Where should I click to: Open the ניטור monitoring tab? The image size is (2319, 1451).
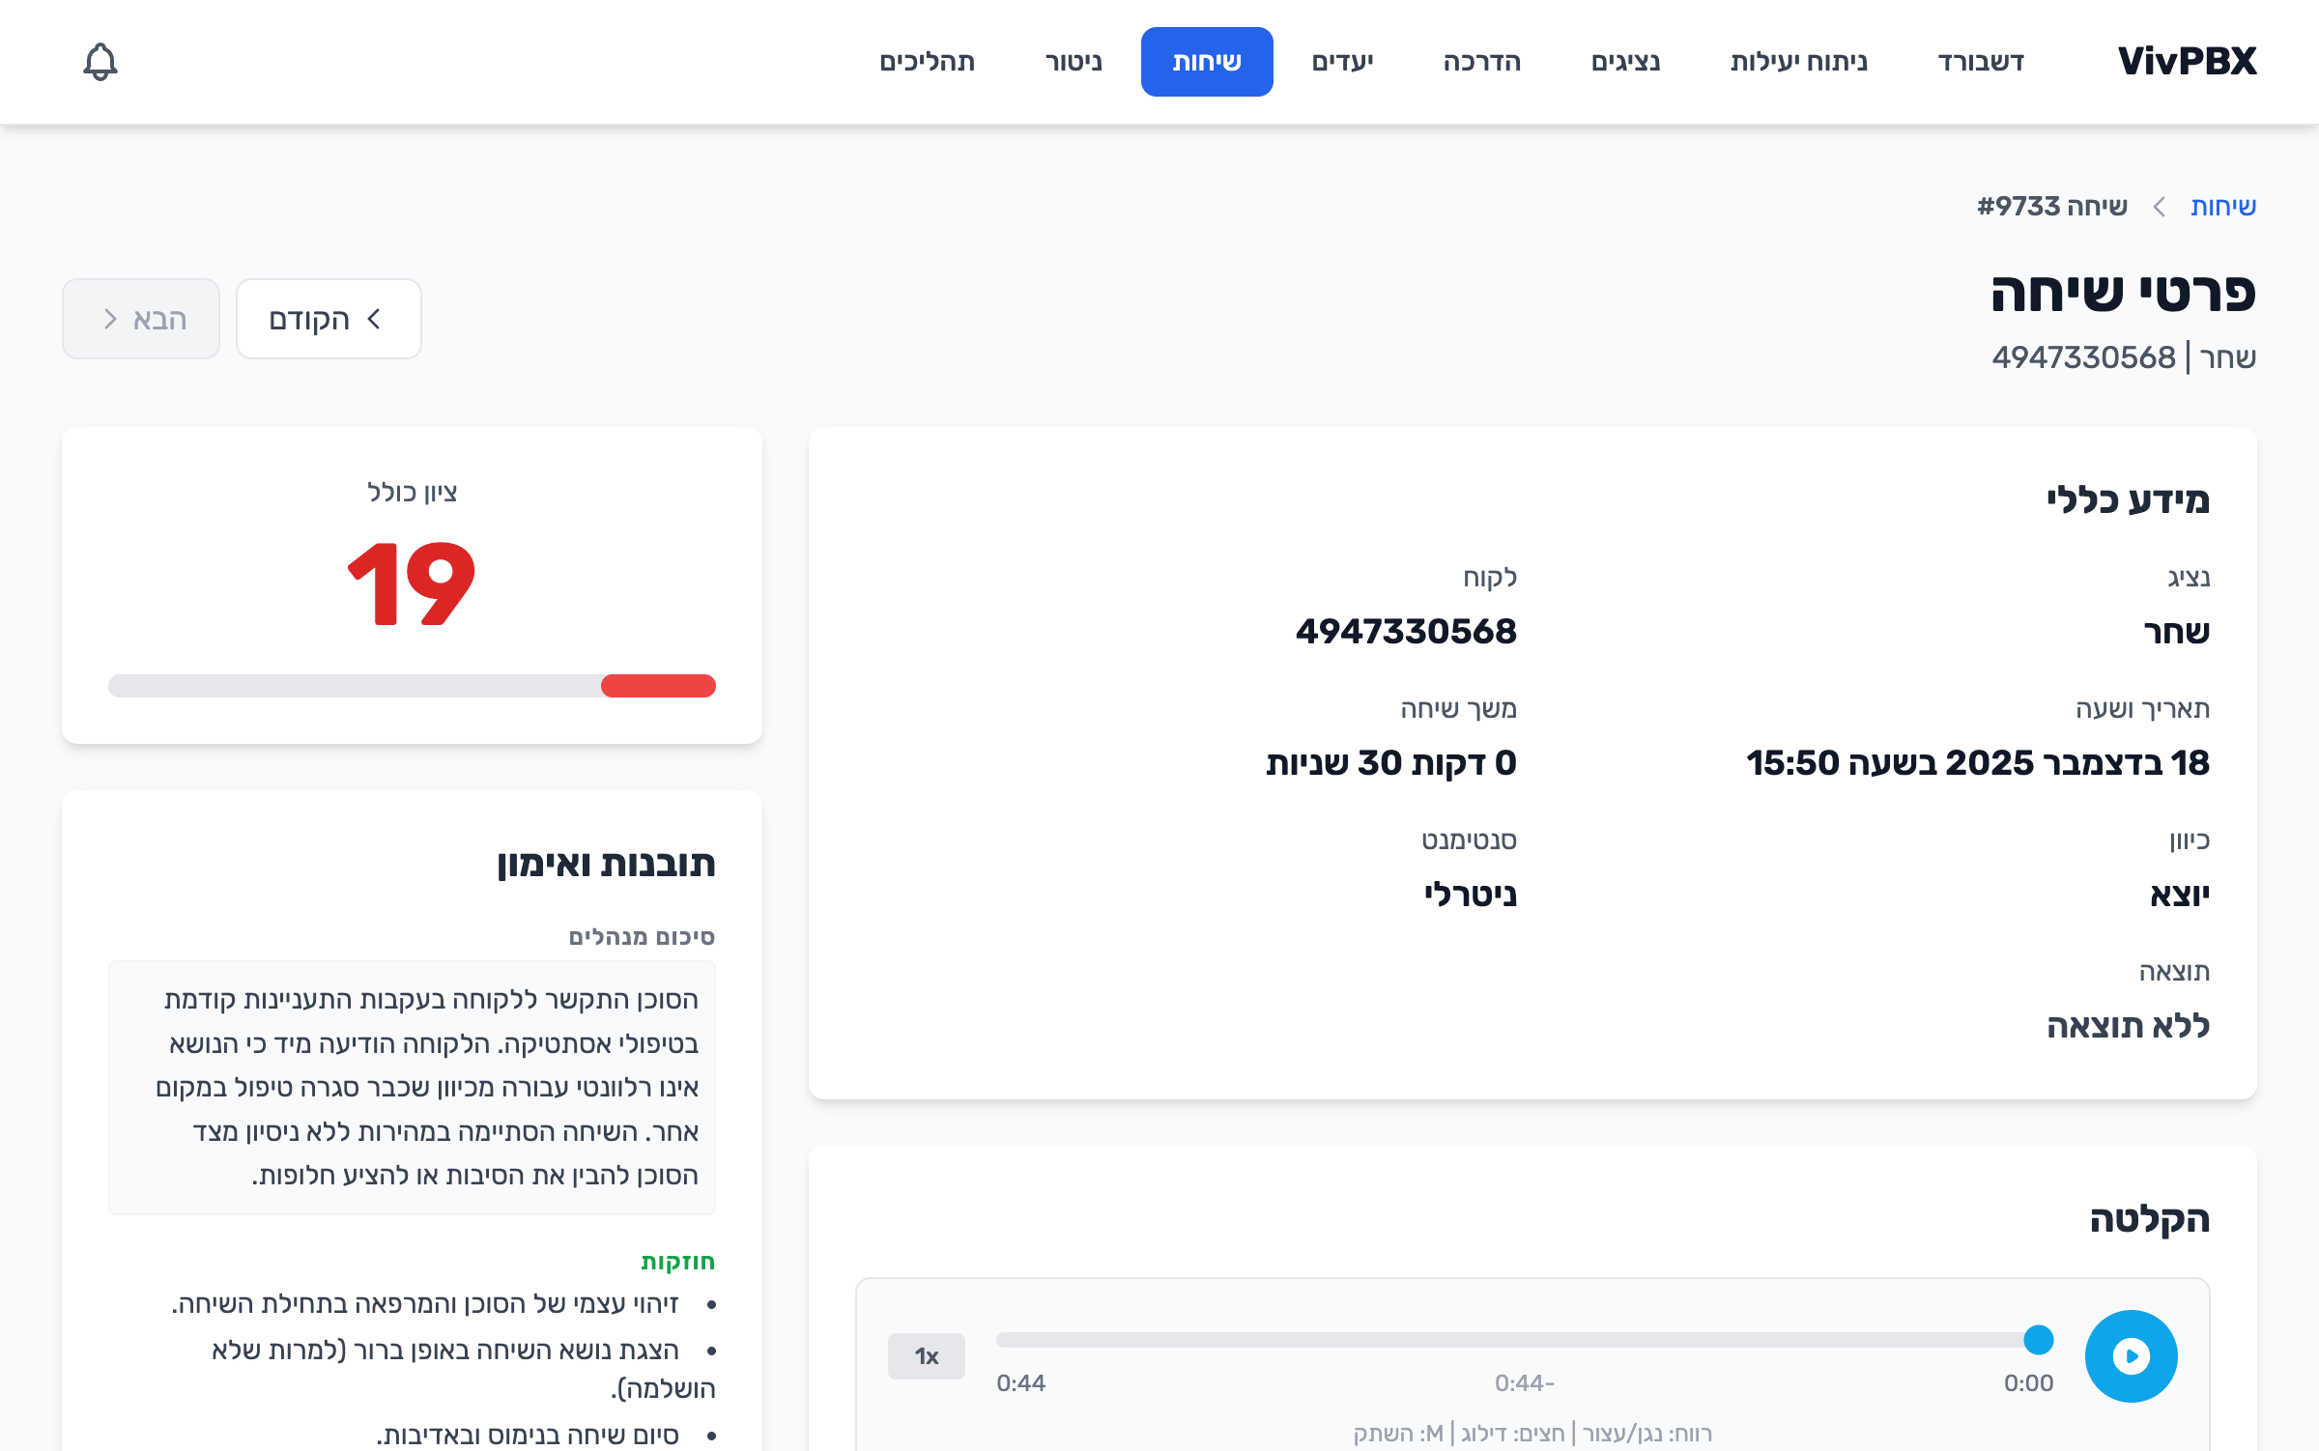(1073, 62)
